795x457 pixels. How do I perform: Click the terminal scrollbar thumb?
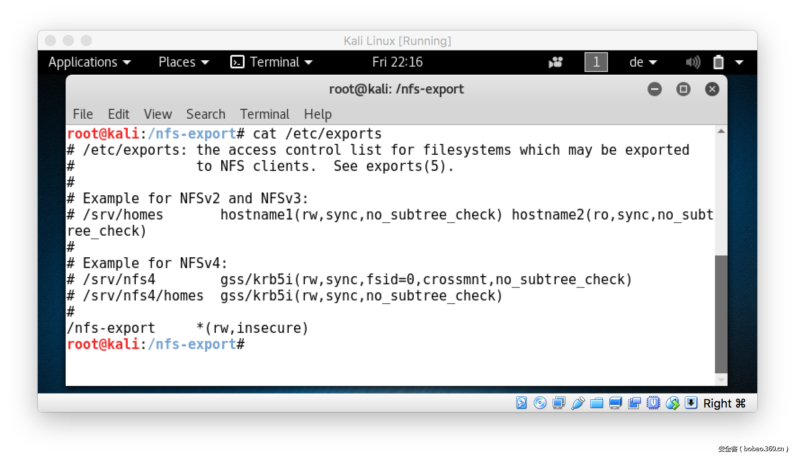tap(721, 314)
